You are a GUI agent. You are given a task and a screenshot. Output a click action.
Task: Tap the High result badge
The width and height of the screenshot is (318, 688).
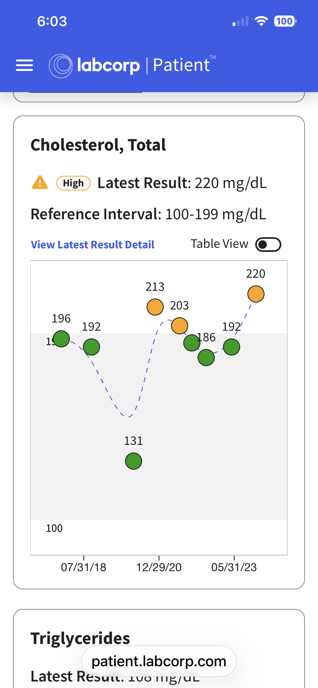73,183
